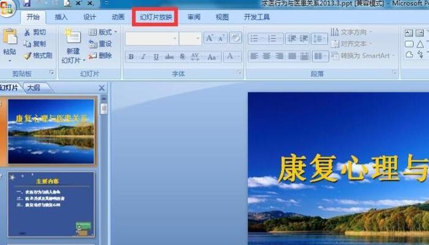Viewport: 429px width, 245px height.
Task: Switch to the View (视图) tab
Action: coord(222,17)
